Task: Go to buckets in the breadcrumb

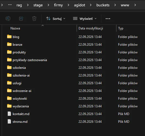Action: pyautogui.click(x=103, y=5)
